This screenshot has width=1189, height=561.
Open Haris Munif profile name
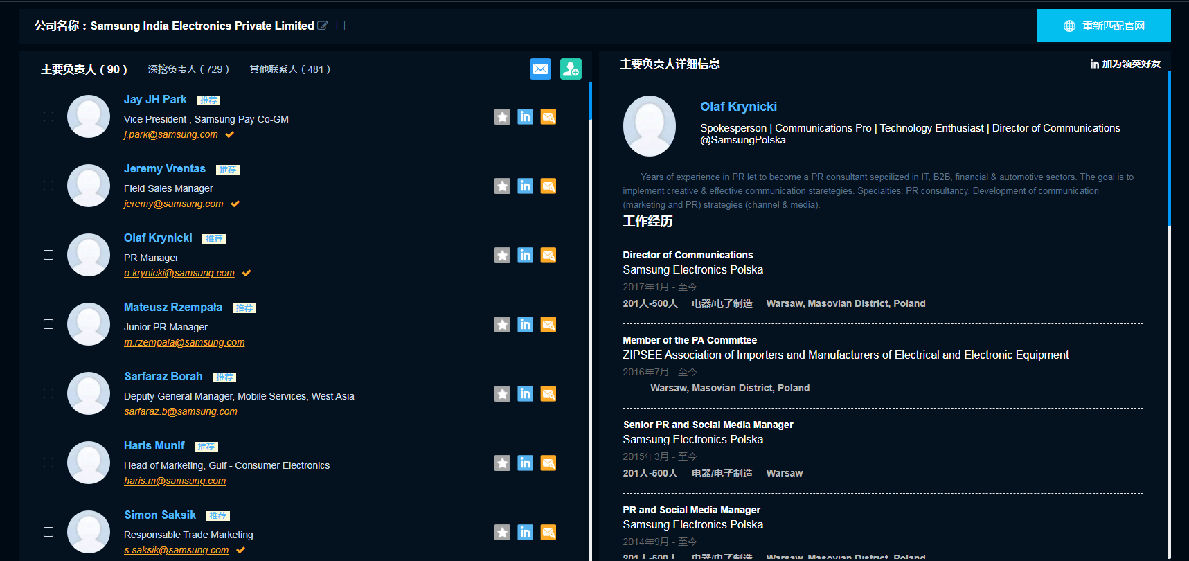click(154, 446)
